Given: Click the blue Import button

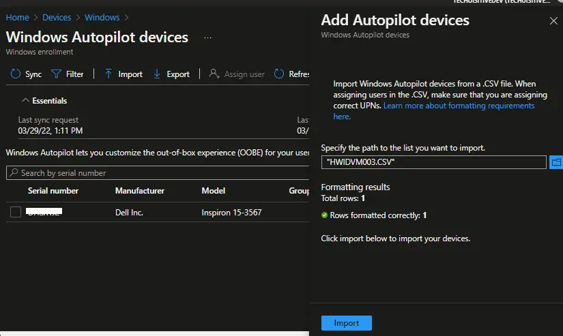Looking at the screenshot, I should pos(346,323).
